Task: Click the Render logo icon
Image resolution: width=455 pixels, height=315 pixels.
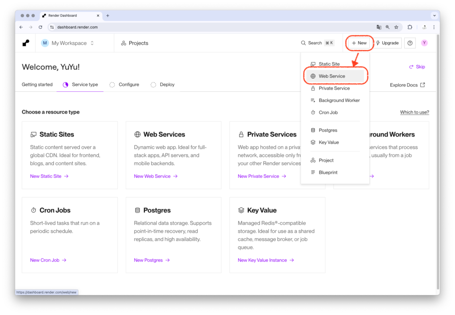Action: click(26, 43)
